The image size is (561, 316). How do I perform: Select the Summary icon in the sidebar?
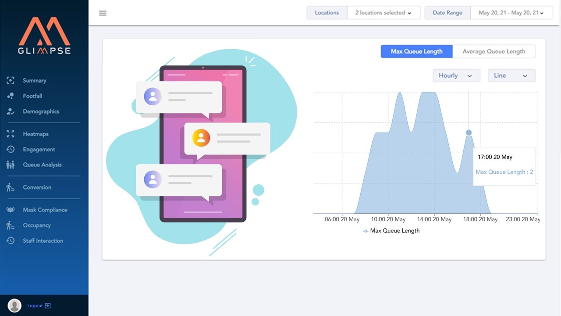tap(11, 80)
